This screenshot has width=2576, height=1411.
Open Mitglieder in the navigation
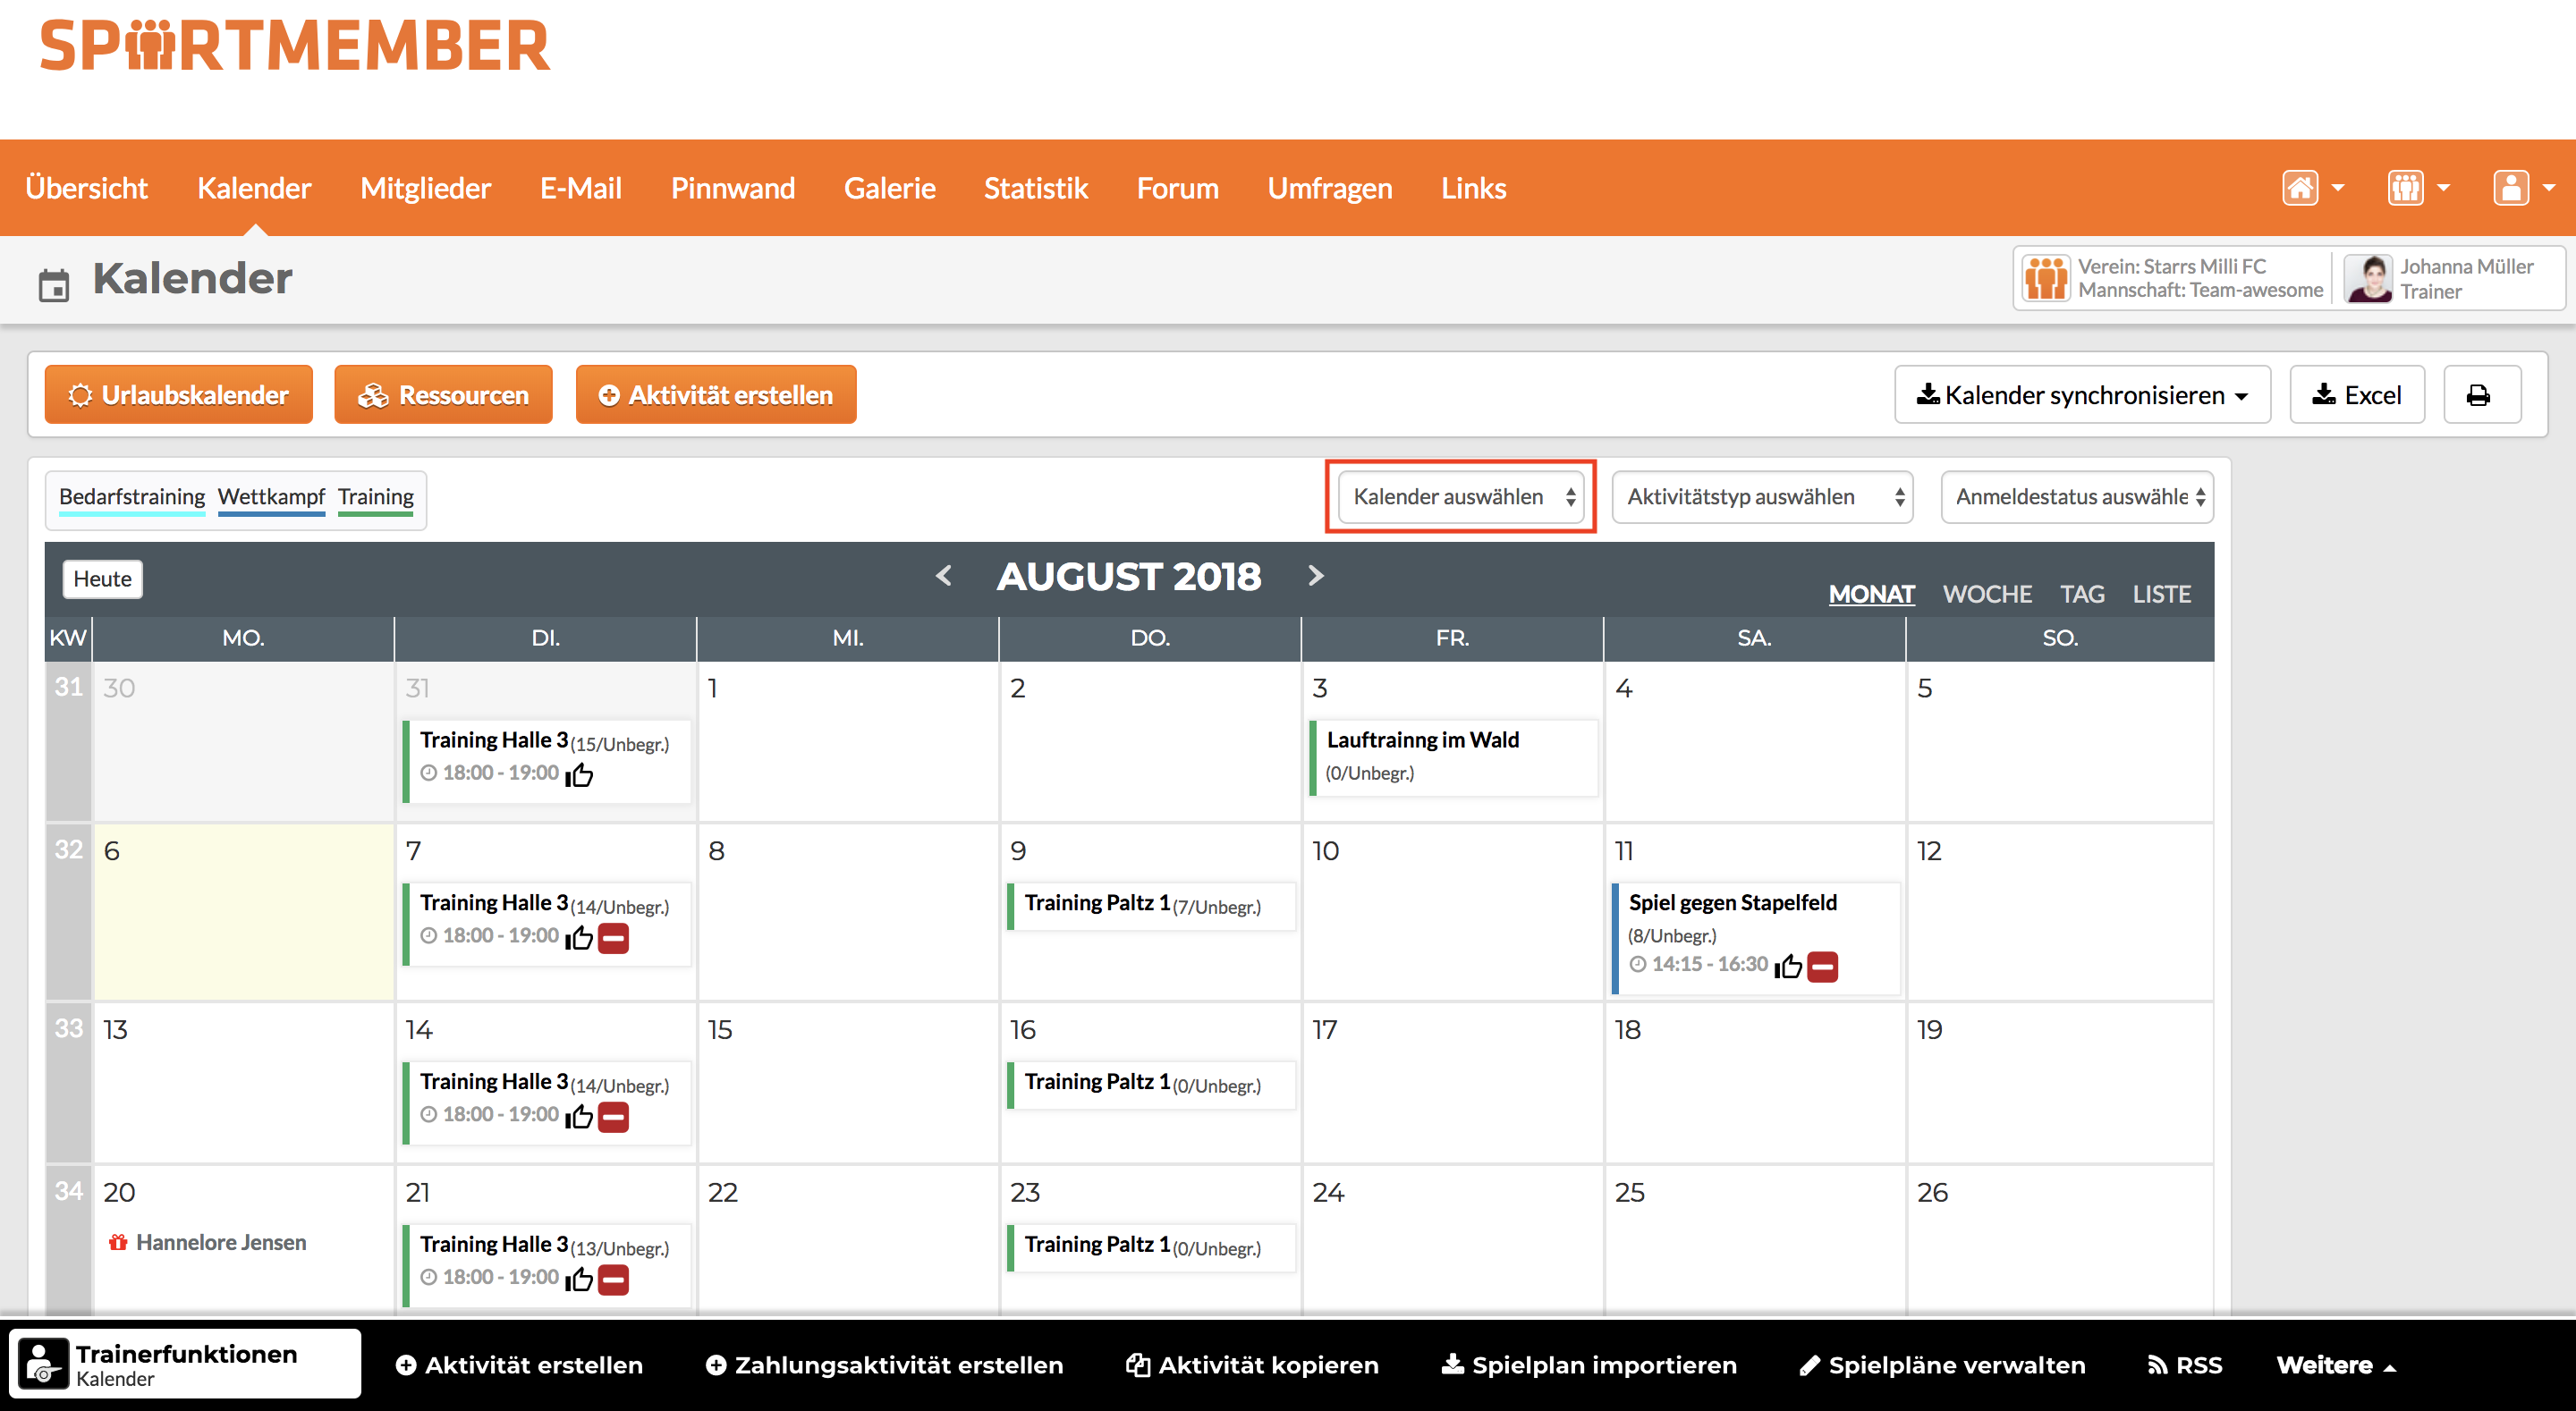coord(426,188)
